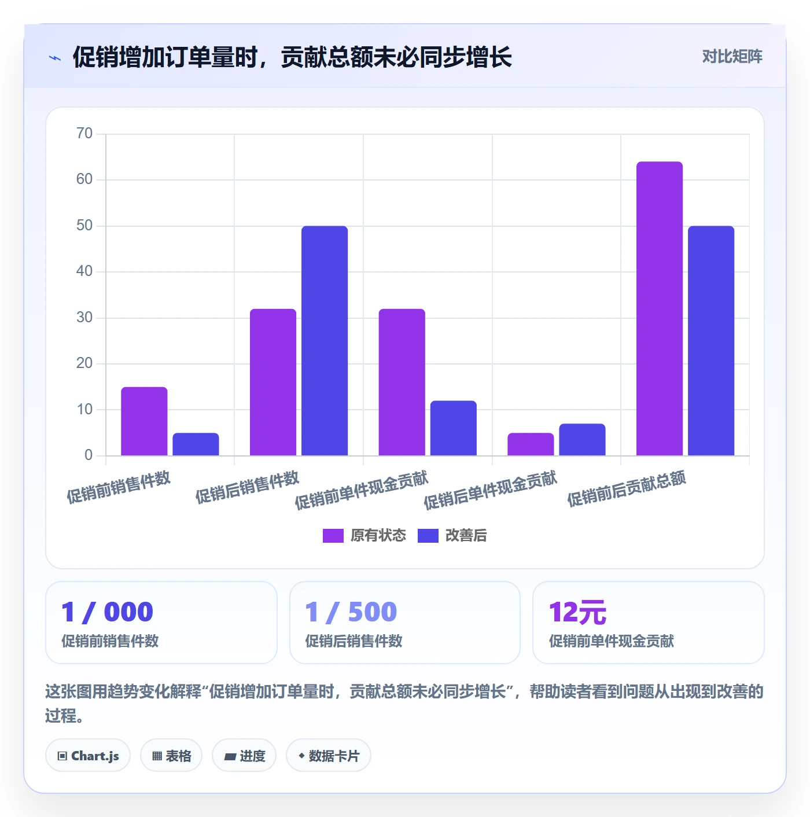Click the 促销后销售件数 x-axis label

pos(247,487)
